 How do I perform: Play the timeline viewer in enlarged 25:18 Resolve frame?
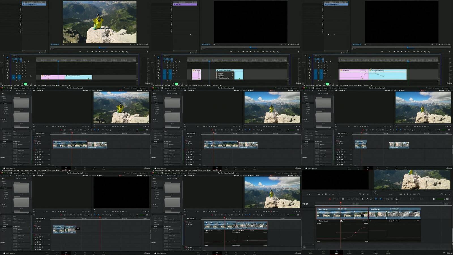pos(411,194)
